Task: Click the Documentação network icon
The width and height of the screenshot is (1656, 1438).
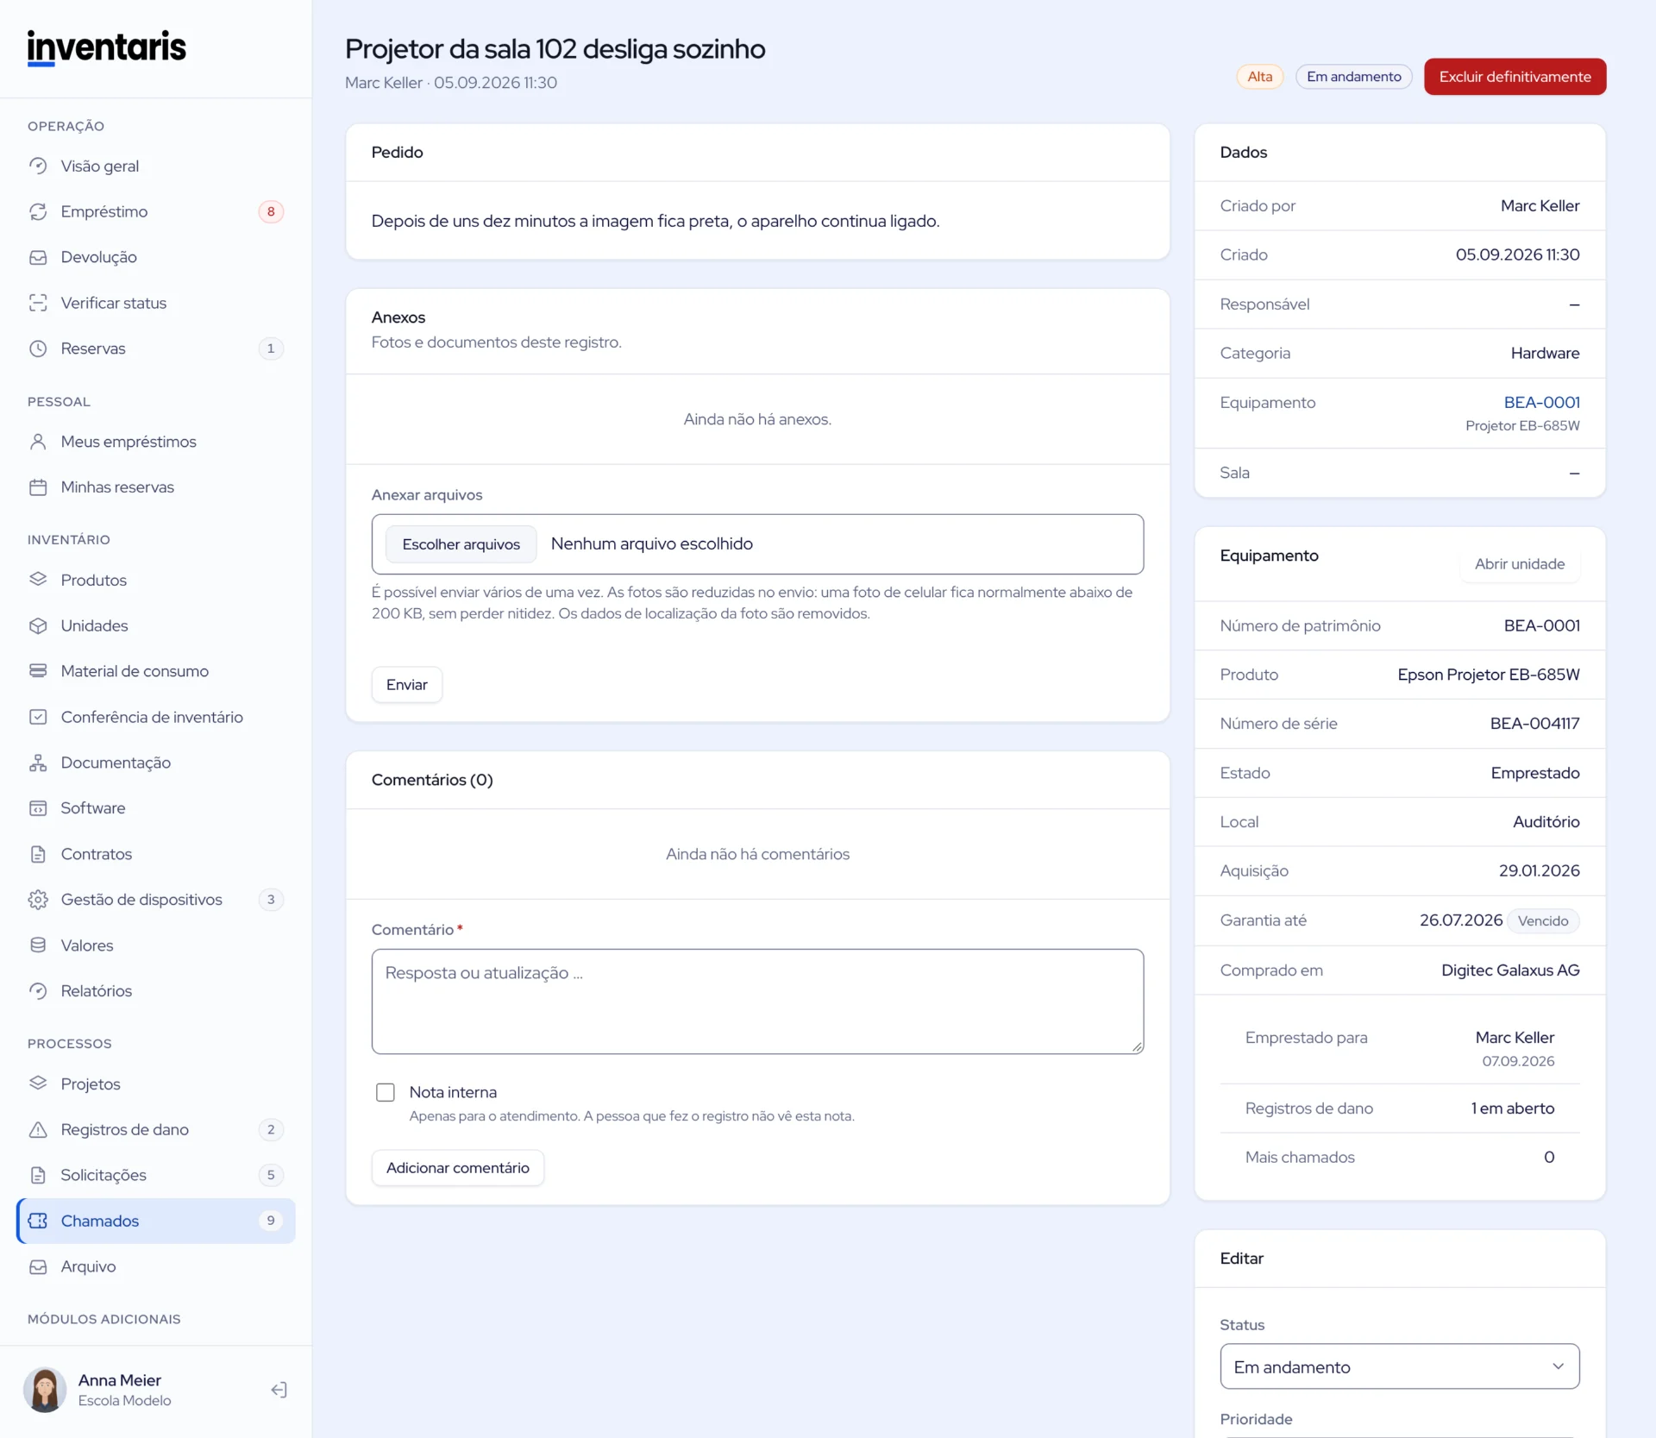Action: click(x=38, y=763)
